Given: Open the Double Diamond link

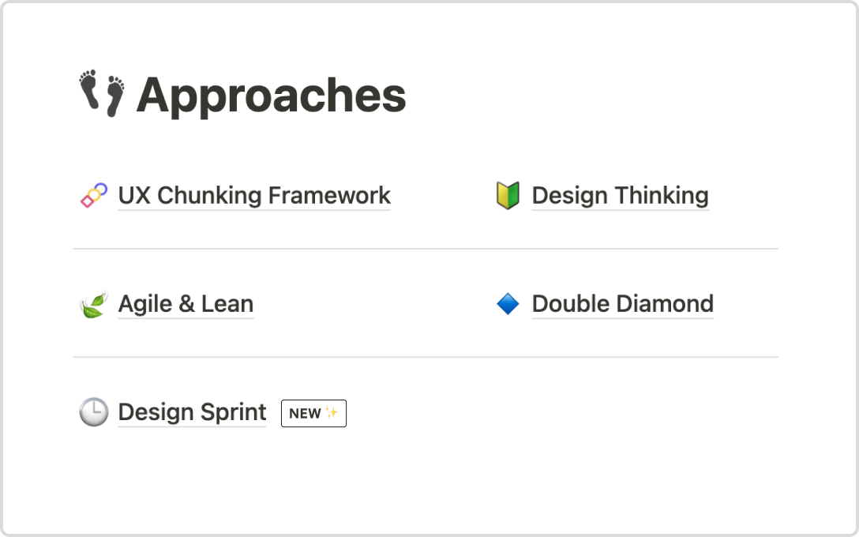Looking at the screenshot, I should [x=622, y=304].
